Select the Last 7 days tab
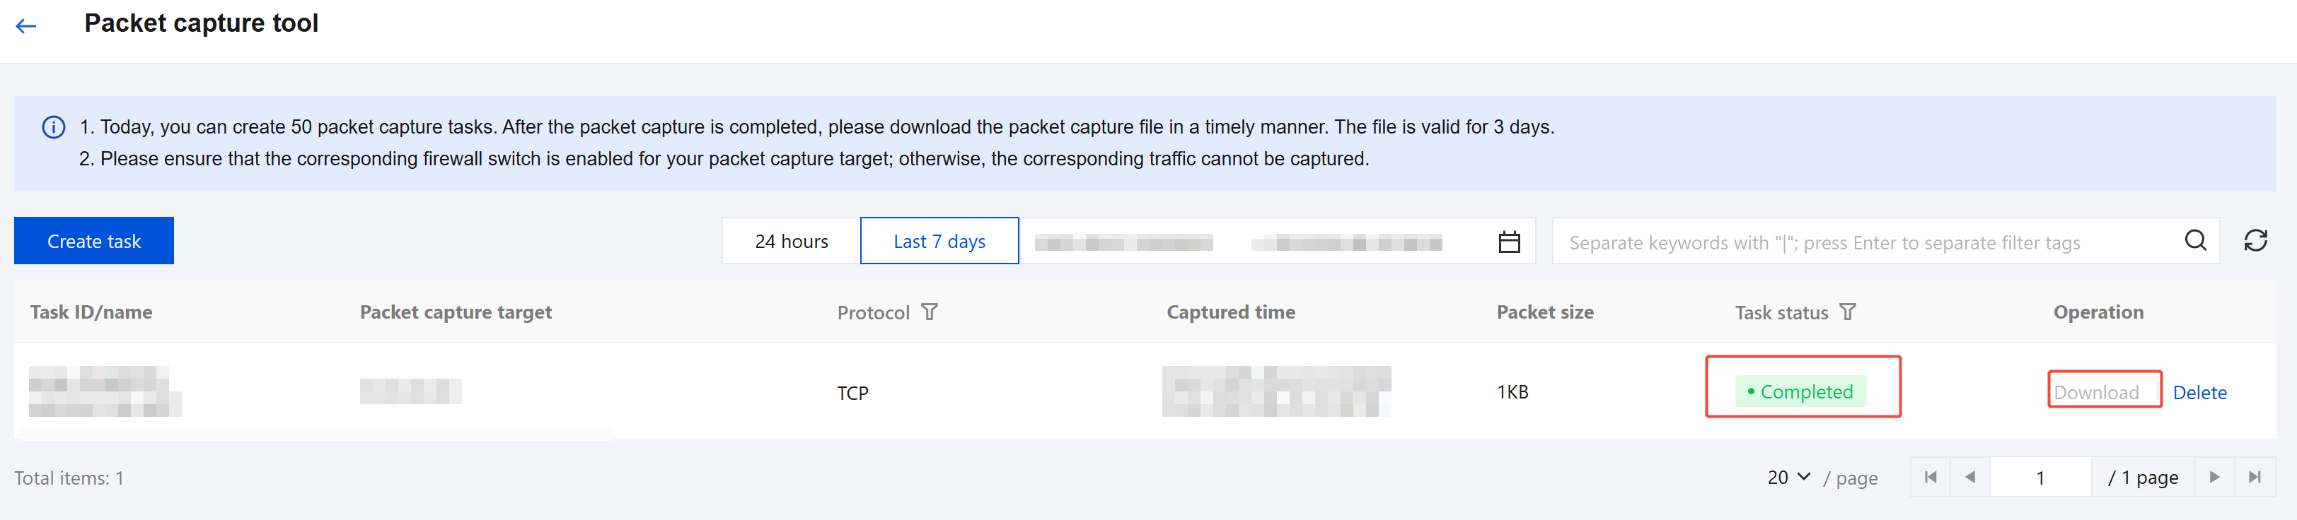The height and width of the screenshot is (520, 2297). tap(939, 242)
